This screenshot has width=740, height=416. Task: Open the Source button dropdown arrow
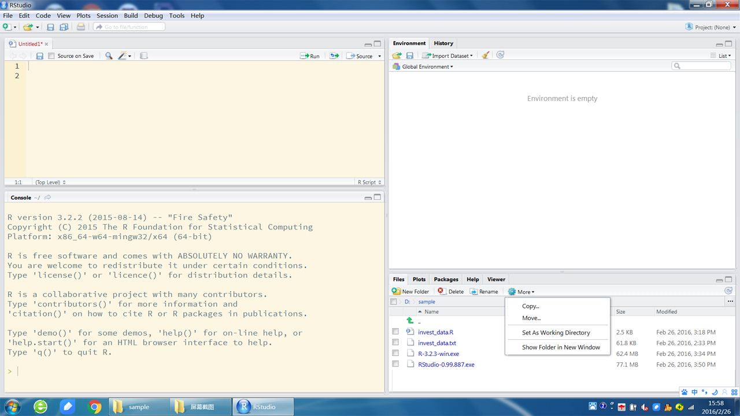pyautogui.click(x=380, y=56)
